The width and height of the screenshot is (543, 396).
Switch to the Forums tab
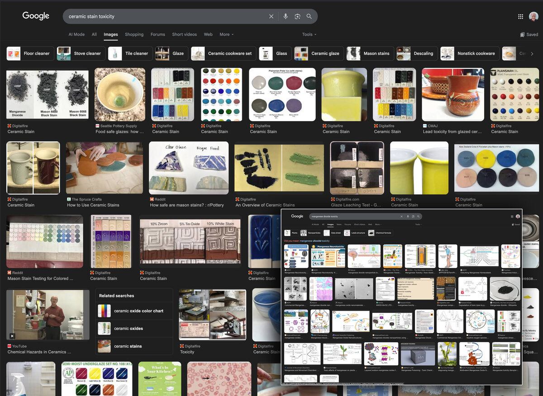click(x=158, y=34)
